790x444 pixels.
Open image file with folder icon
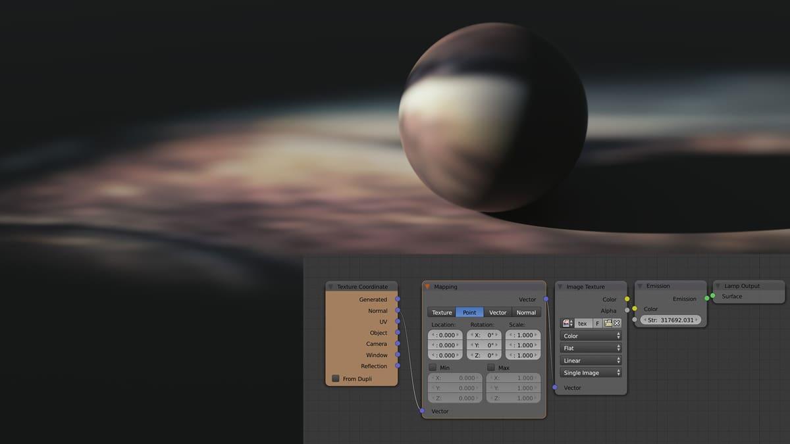coord(608,323)
